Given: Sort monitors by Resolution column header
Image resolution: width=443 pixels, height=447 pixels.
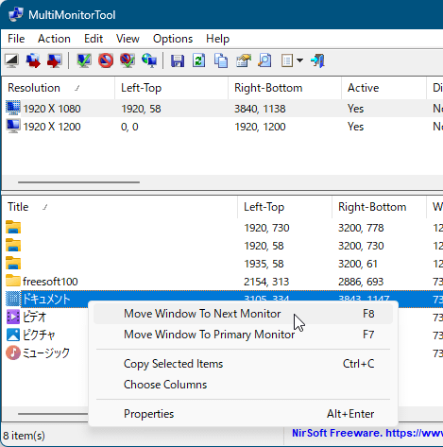Looking at the screenshot, I should coord(59,88).
